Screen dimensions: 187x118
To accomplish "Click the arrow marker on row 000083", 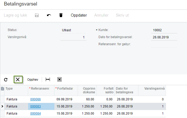I will [2, 106].
